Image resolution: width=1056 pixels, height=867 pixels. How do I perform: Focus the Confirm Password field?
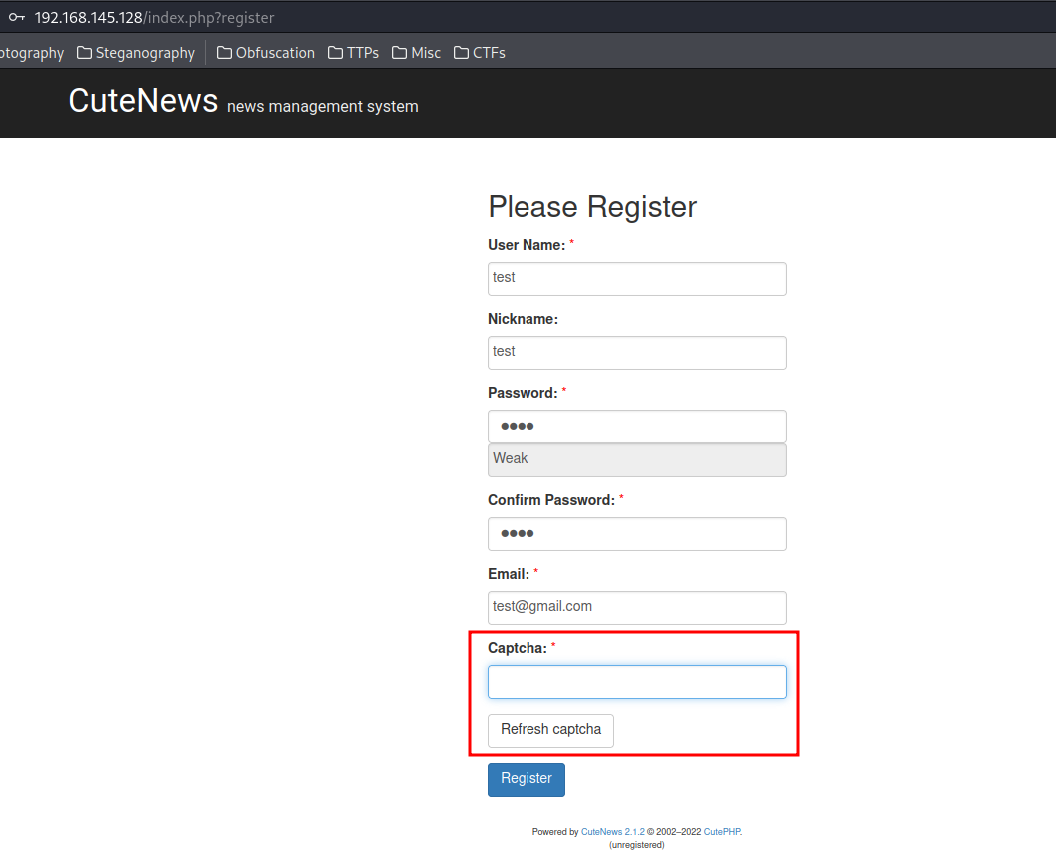637,533
